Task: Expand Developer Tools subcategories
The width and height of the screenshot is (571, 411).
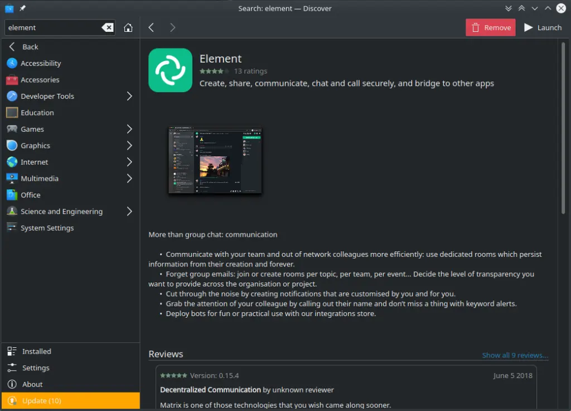Action: 129,96
